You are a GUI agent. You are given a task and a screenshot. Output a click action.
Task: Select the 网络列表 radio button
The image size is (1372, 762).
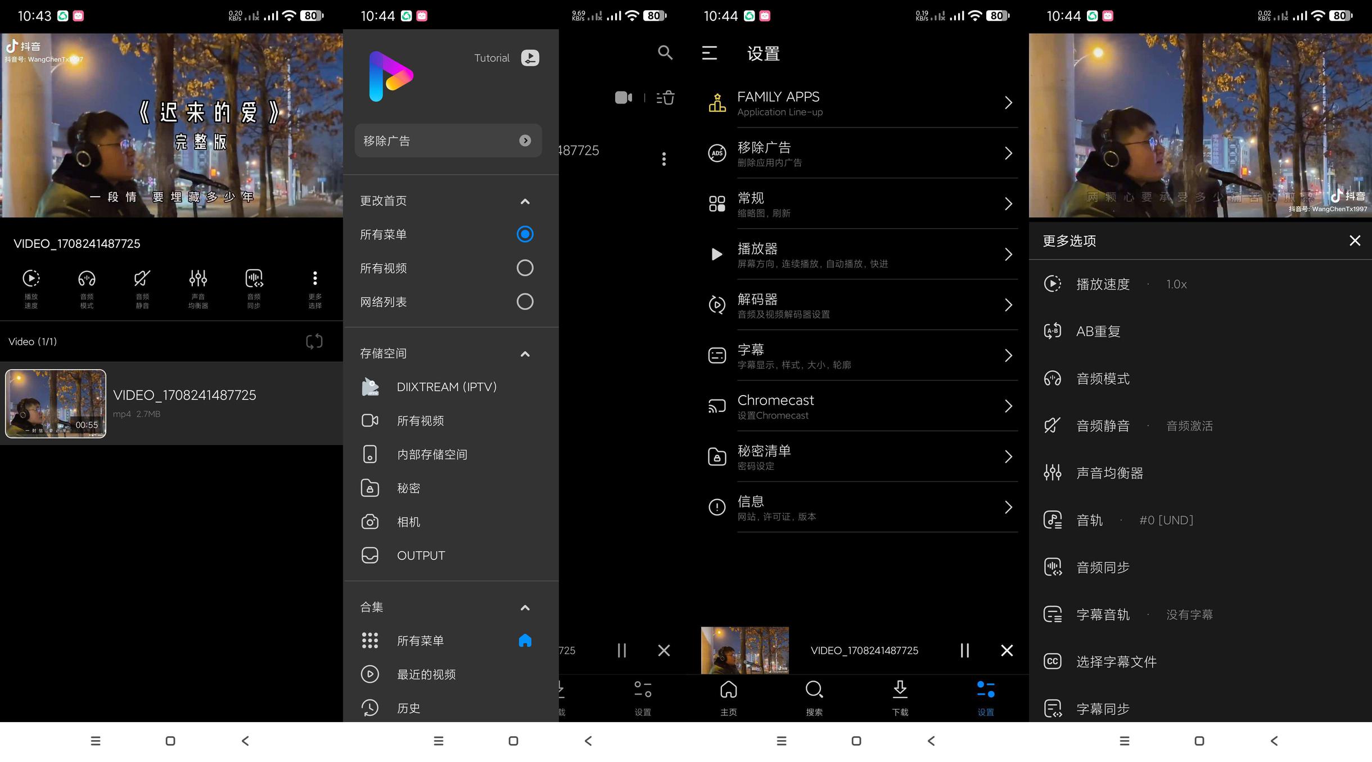tap(525, 302)
